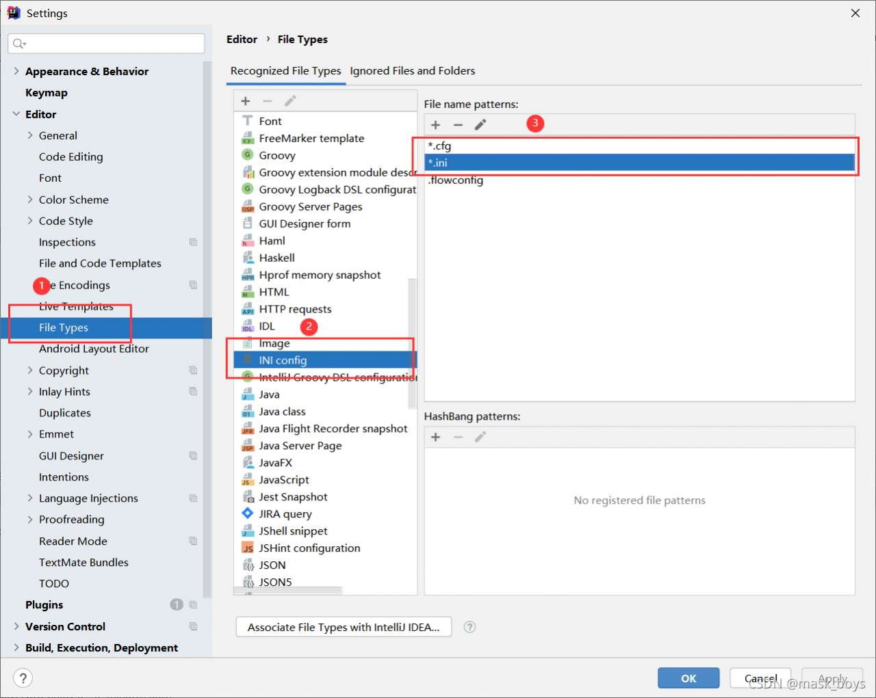This screenshot has width=876, height=698.
Task: Expand the Appearance & Behavior section
Action: coord(16,71)
